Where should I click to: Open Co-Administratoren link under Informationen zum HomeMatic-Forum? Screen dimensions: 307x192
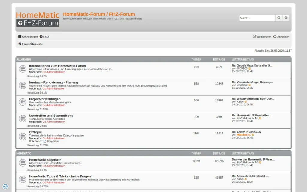[54, 72]
